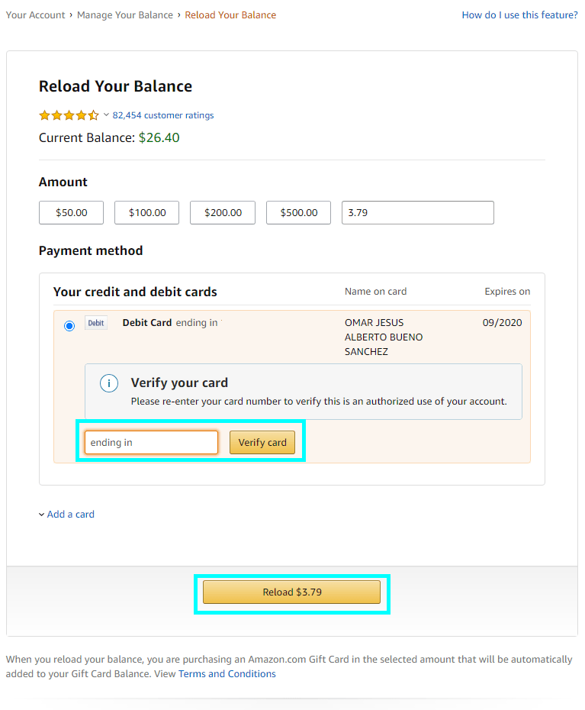Click the star rating icons
Screen dimensions: 585x710
click(69, 115)
